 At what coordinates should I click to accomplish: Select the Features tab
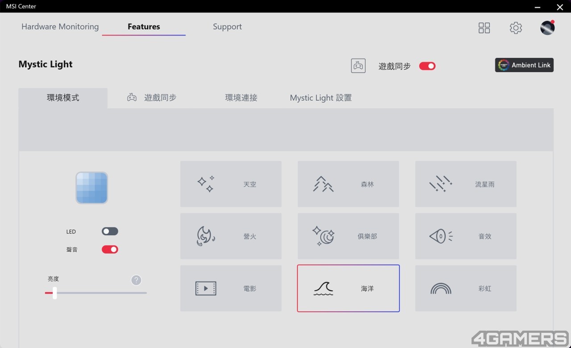[x=144, y=27]
